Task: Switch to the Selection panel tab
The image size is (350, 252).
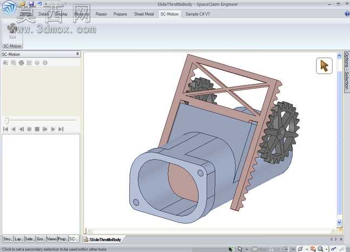Action: pyautogui.click(x=30, y=239)
